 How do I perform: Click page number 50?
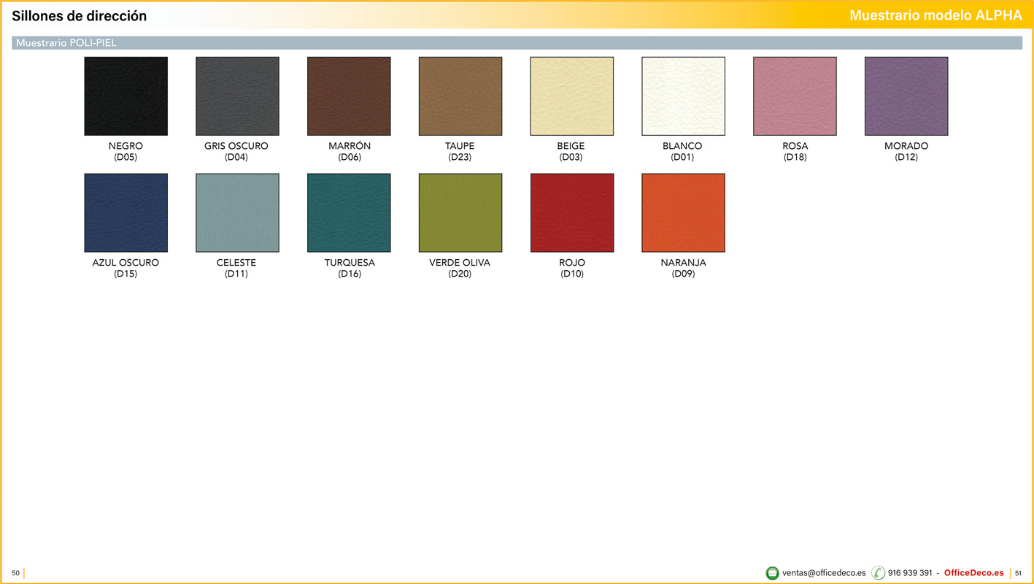[x=15, y=573]
